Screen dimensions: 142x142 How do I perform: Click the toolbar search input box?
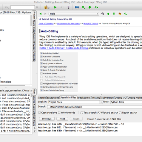[x=23, y=7]
